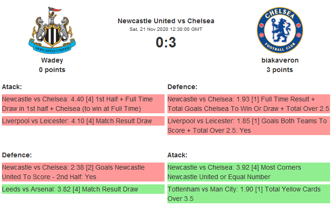Screen dimensions: 332x218
Task: Select Chelsea To Win Or Draw + Over 2.5 bet
Action: [x=249, y=104]
